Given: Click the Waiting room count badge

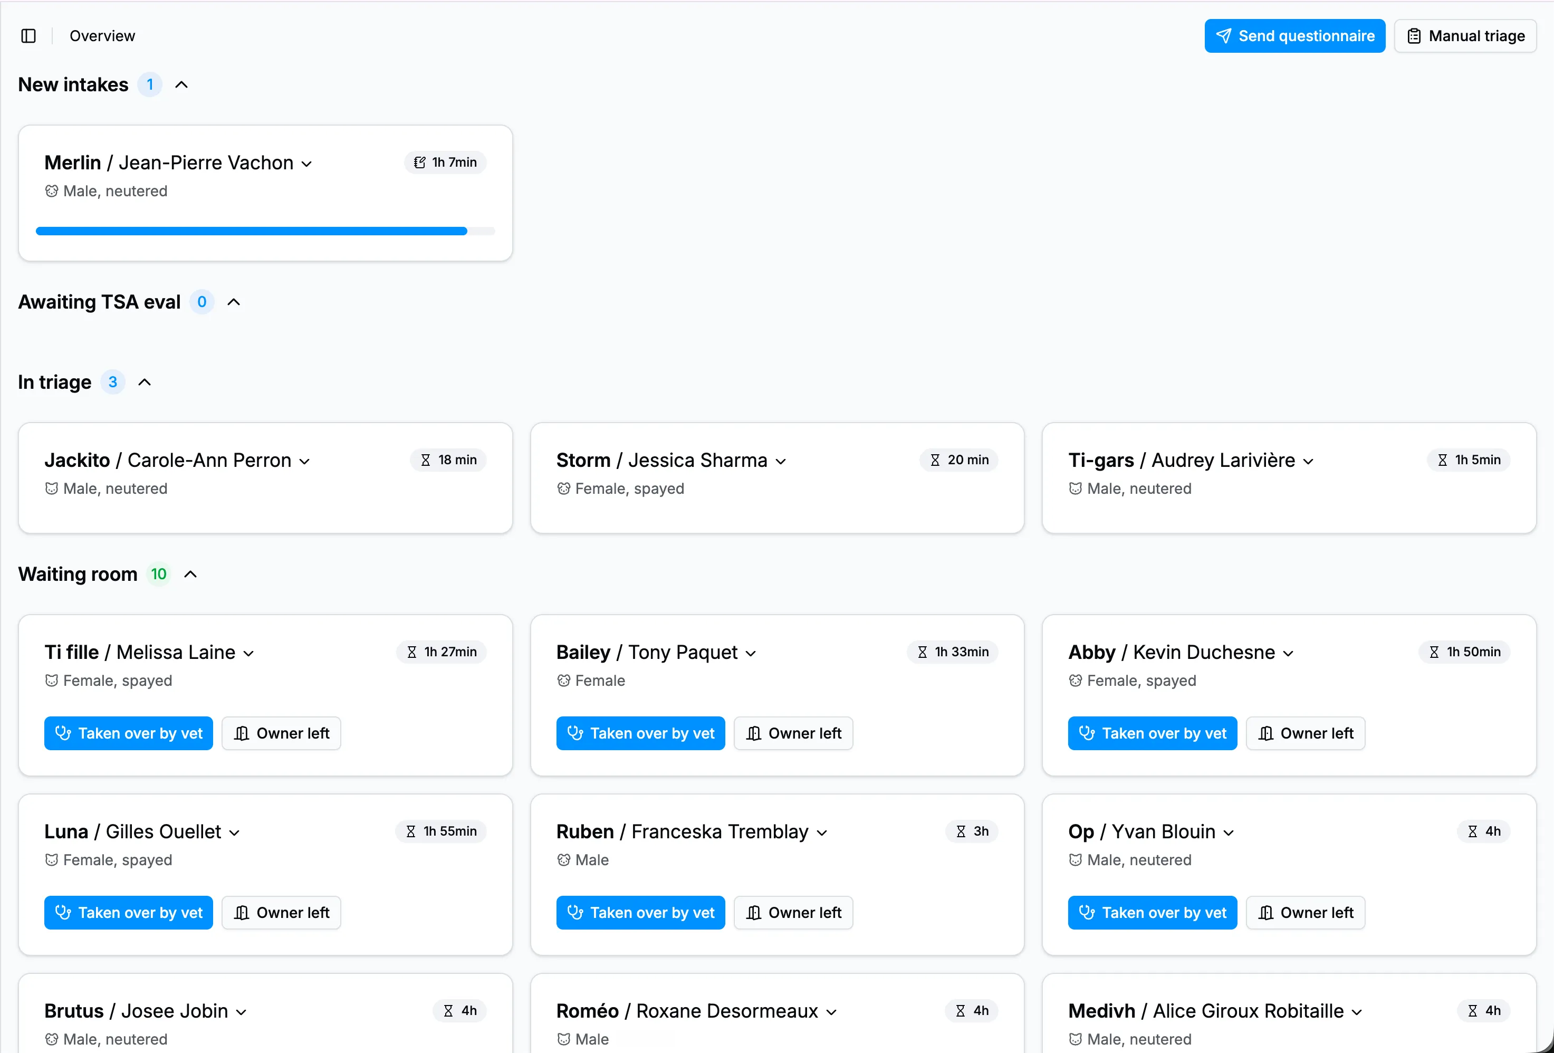Looking at the screenshot, I should click(158, 575).
